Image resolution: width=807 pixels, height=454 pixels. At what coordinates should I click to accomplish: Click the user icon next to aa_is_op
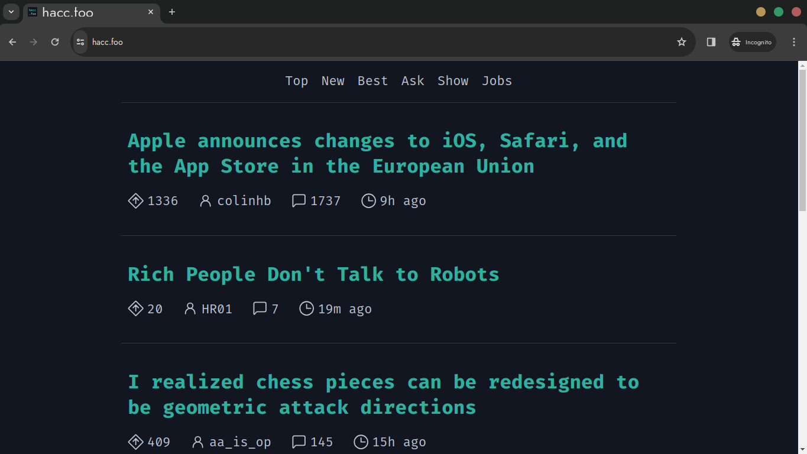(x=197, y=442)
